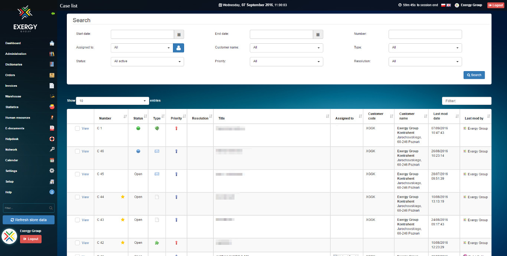507x256 pixels.
Task: Click the blue priority arrow of case C 45
Action: point(176,174)
